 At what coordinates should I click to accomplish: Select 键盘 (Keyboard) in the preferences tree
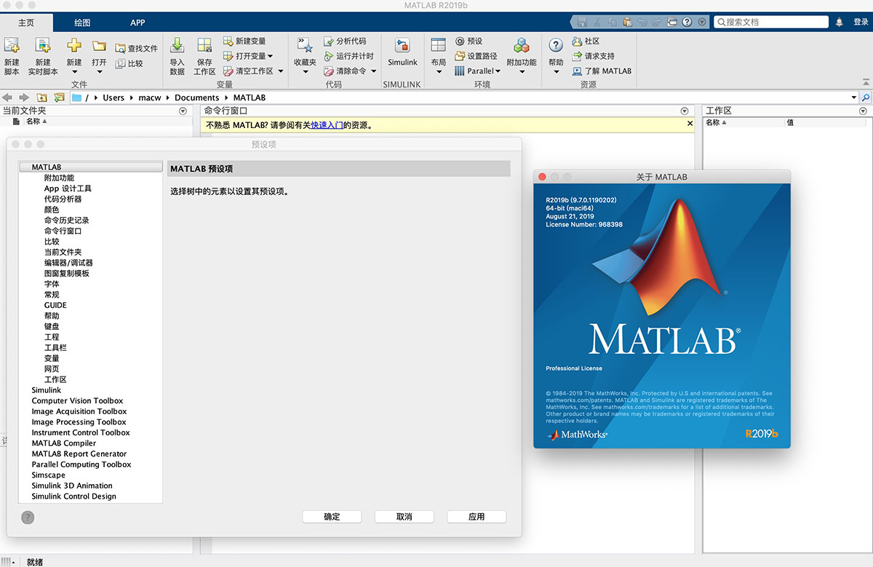(x=52, y=327)
